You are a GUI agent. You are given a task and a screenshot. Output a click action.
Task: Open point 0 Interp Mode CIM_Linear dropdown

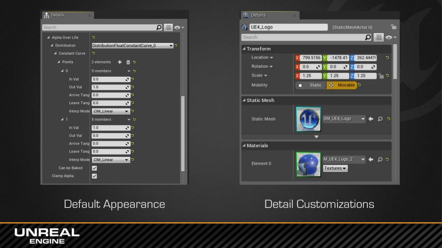click(x=111, y=112)
